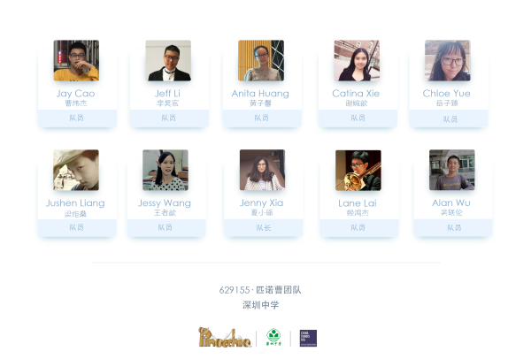
Task: Select team leader Jenny Xia's photo
Action: point(263,170)
